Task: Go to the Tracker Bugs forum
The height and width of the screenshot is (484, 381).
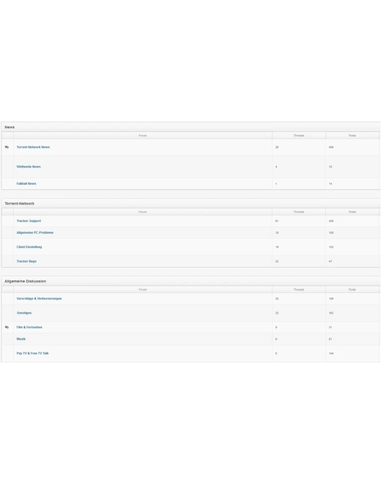Action: [26, 261]
